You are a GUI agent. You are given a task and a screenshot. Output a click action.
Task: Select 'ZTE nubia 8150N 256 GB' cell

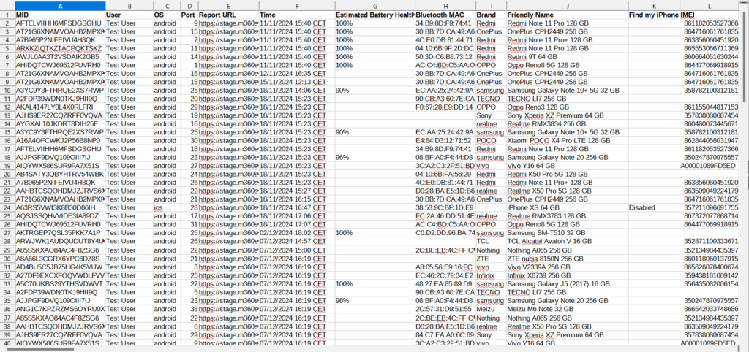[x=567, y=258]
